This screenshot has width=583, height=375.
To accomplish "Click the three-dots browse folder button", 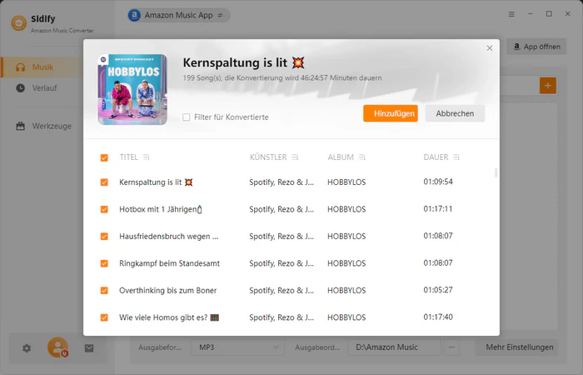I will [451, 347].
